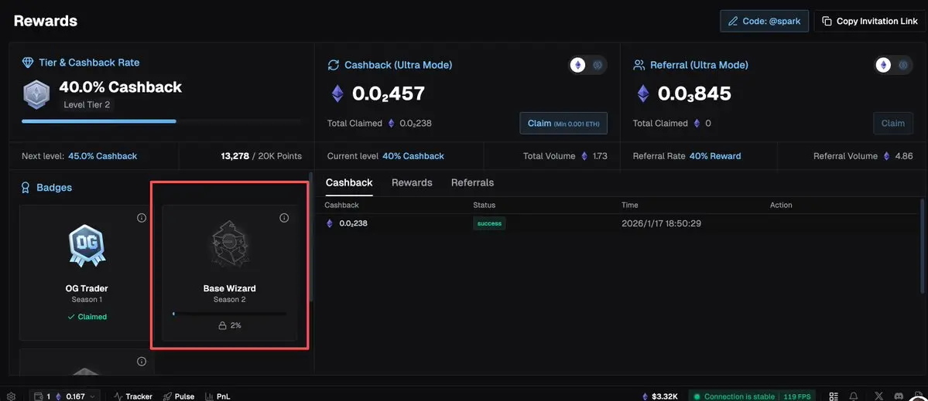Click the Badges ribbon icon
This screenshot has height=401, width=928.
pyautogui.click(x=26, y=188)
